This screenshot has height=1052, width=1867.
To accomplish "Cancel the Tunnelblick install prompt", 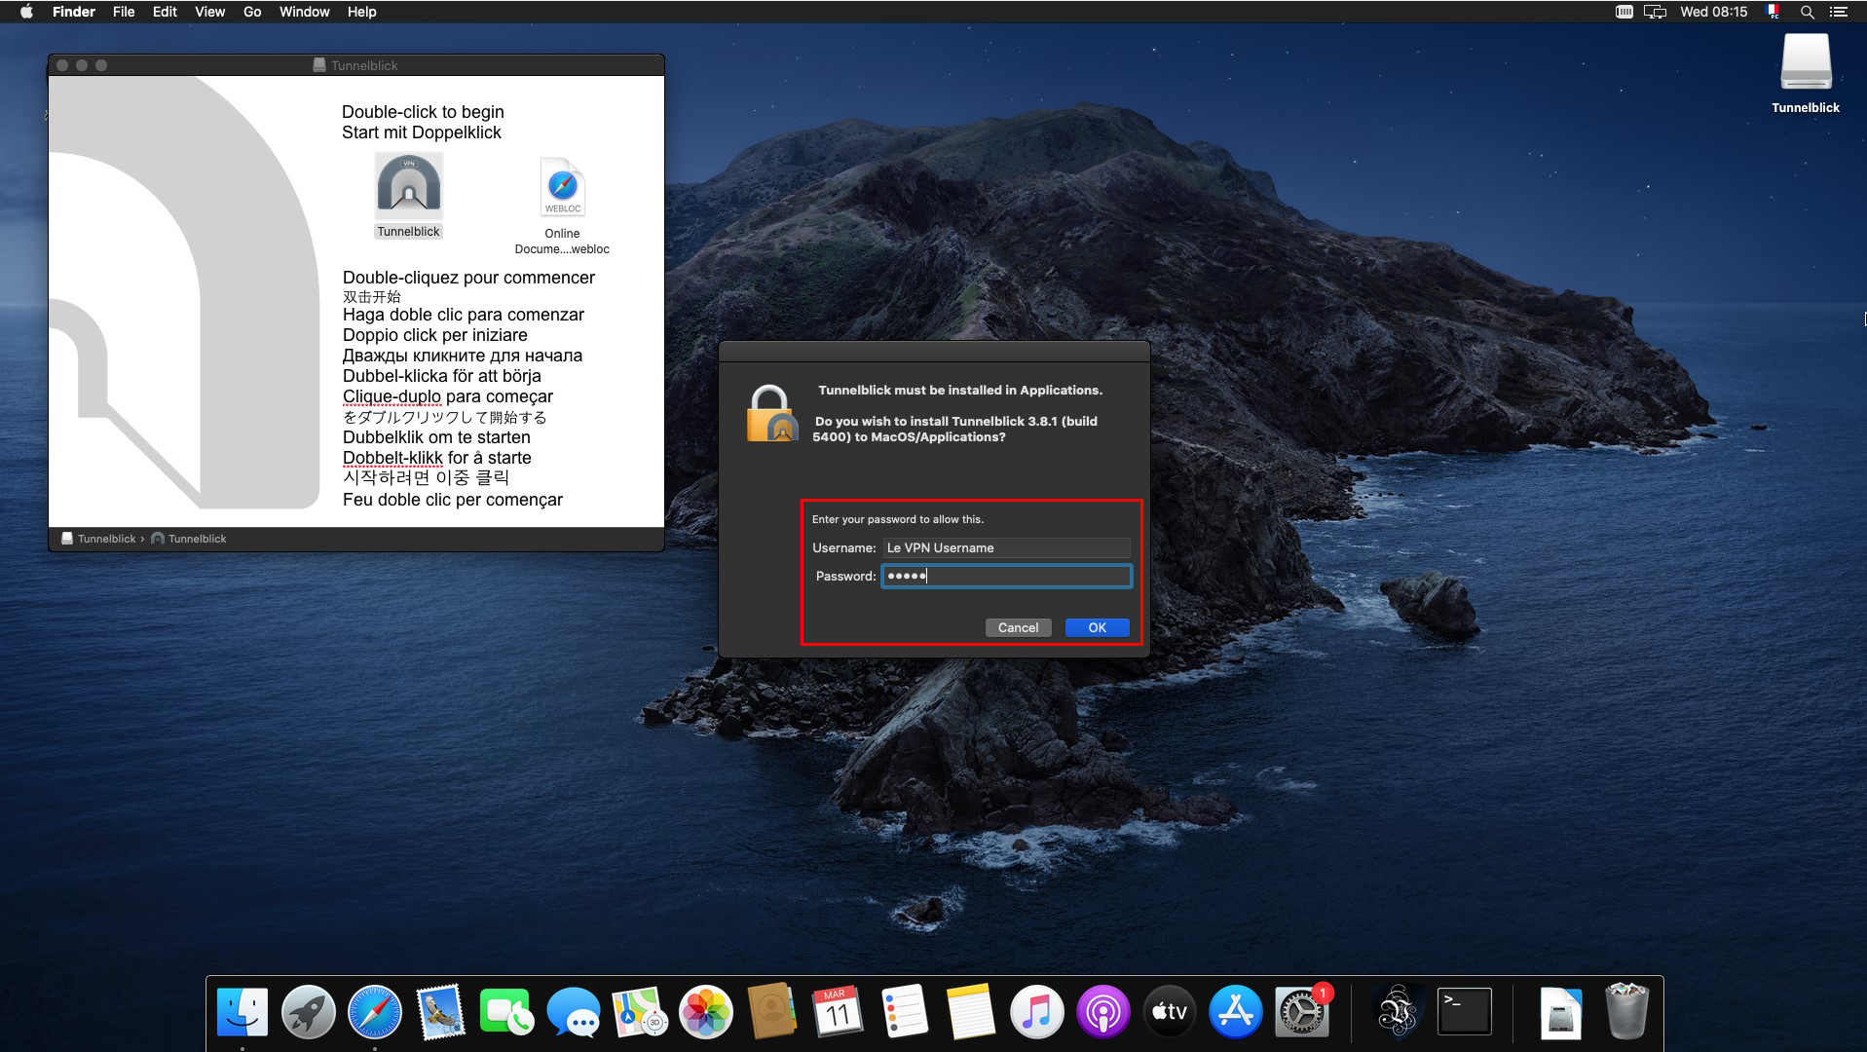I will pos(1018,627).
